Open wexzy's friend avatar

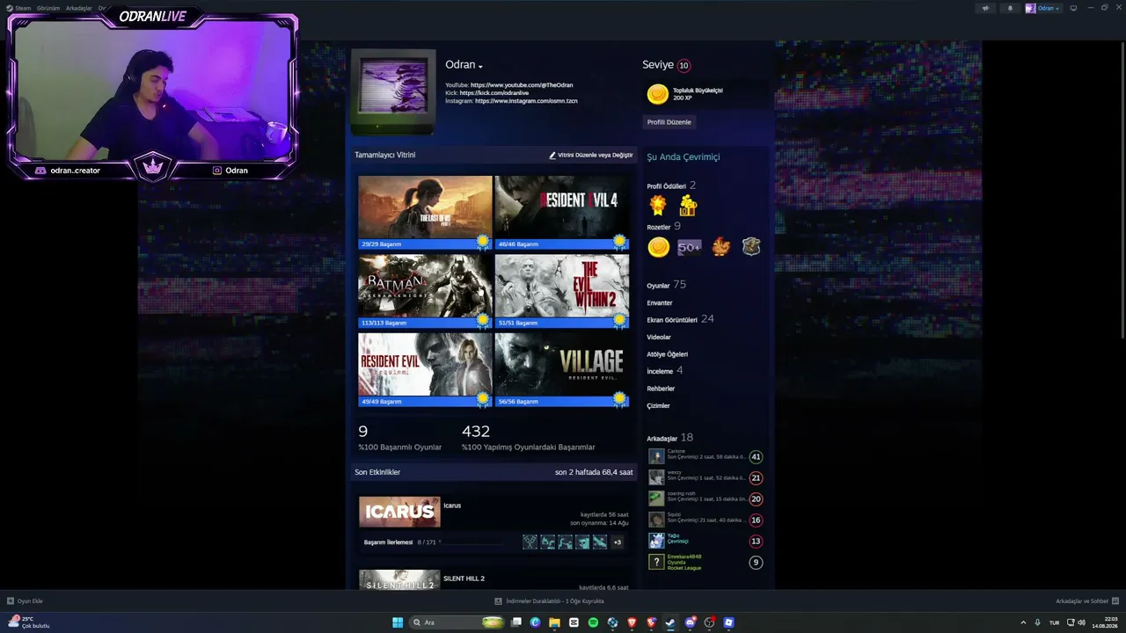[656, 477]
